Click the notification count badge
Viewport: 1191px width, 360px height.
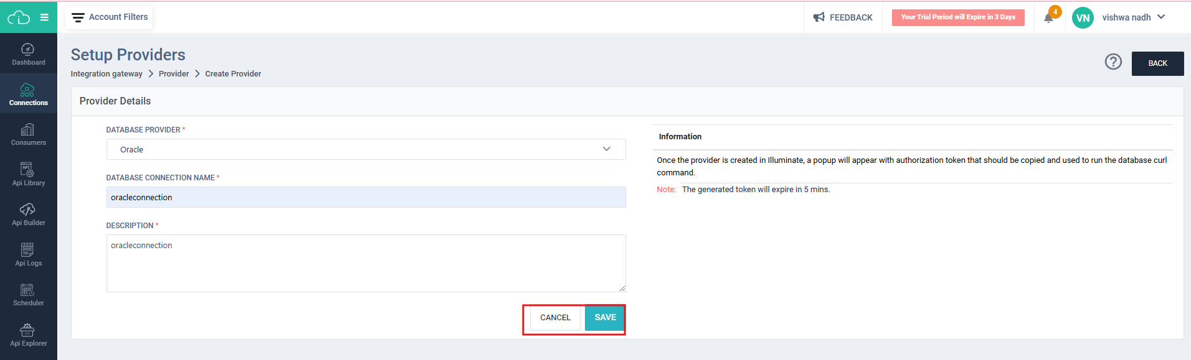1055,12
